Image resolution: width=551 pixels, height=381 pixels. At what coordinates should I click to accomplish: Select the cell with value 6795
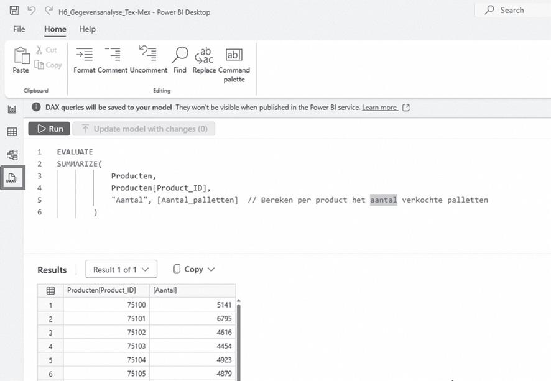(193, 318)
